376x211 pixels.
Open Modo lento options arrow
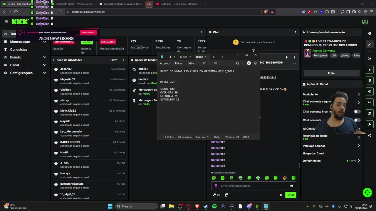pos(359,94)
